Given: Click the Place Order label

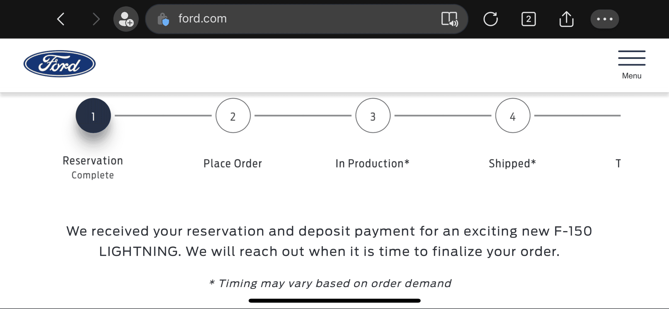Looking at the screenshot, I should coord(233,163).
